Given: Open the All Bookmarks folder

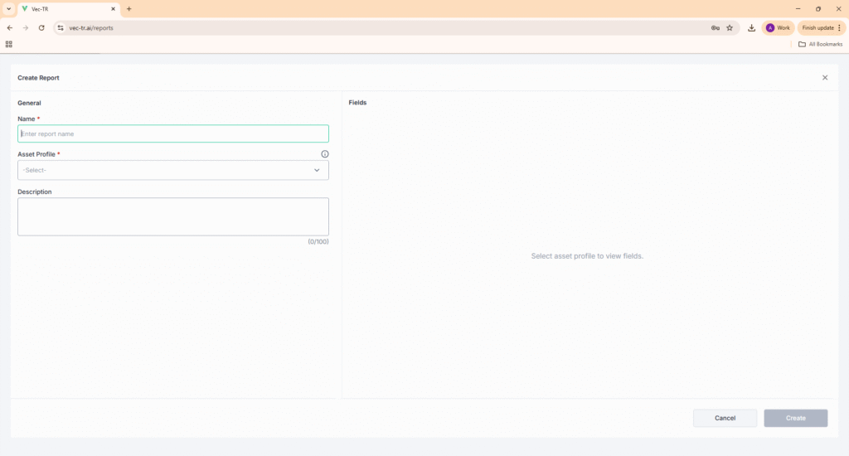Looking at the screenshot, I should (x=820, y=44).
